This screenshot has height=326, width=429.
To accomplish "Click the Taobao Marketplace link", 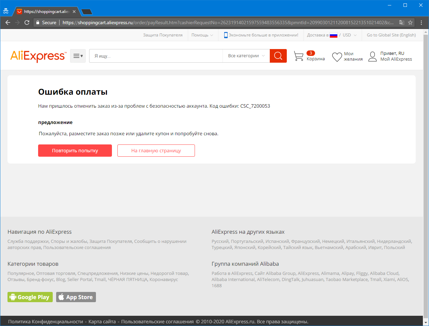I will coord(347,280).
